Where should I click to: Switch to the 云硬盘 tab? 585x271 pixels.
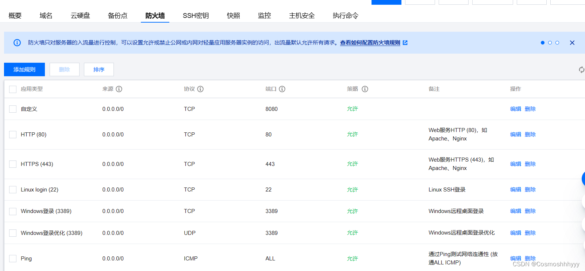click(80, 16)
